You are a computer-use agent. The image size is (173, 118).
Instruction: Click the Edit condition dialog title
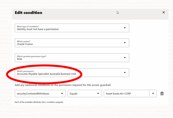click(x=29, y=13)
